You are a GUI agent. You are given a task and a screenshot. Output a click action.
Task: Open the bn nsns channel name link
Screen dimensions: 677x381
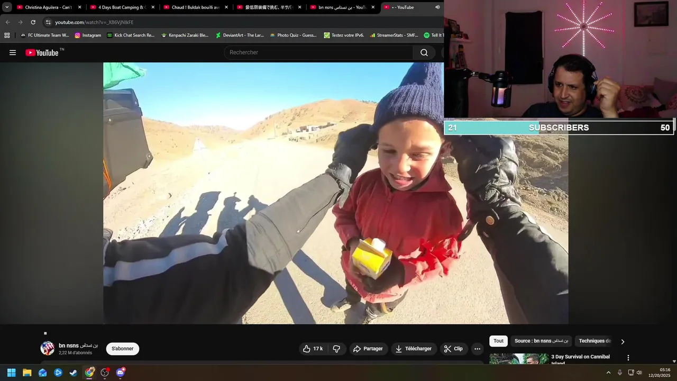coord(78,346)
